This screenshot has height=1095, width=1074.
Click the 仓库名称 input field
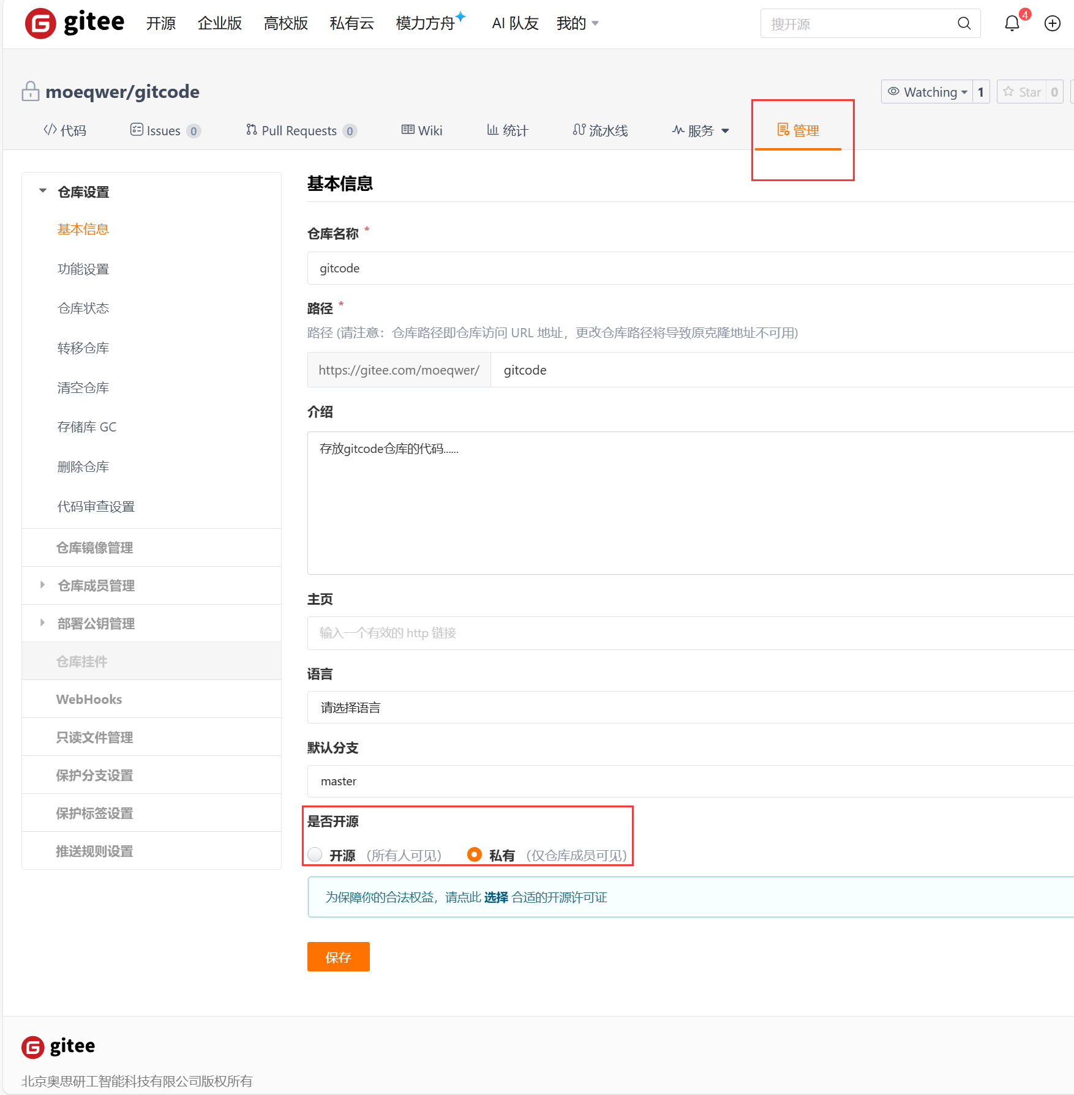691,268
